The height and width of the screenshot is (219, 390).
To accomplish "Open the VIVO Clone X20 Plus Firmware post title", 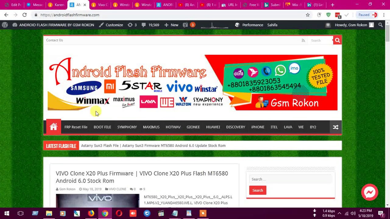I will [x=142, y=177].
